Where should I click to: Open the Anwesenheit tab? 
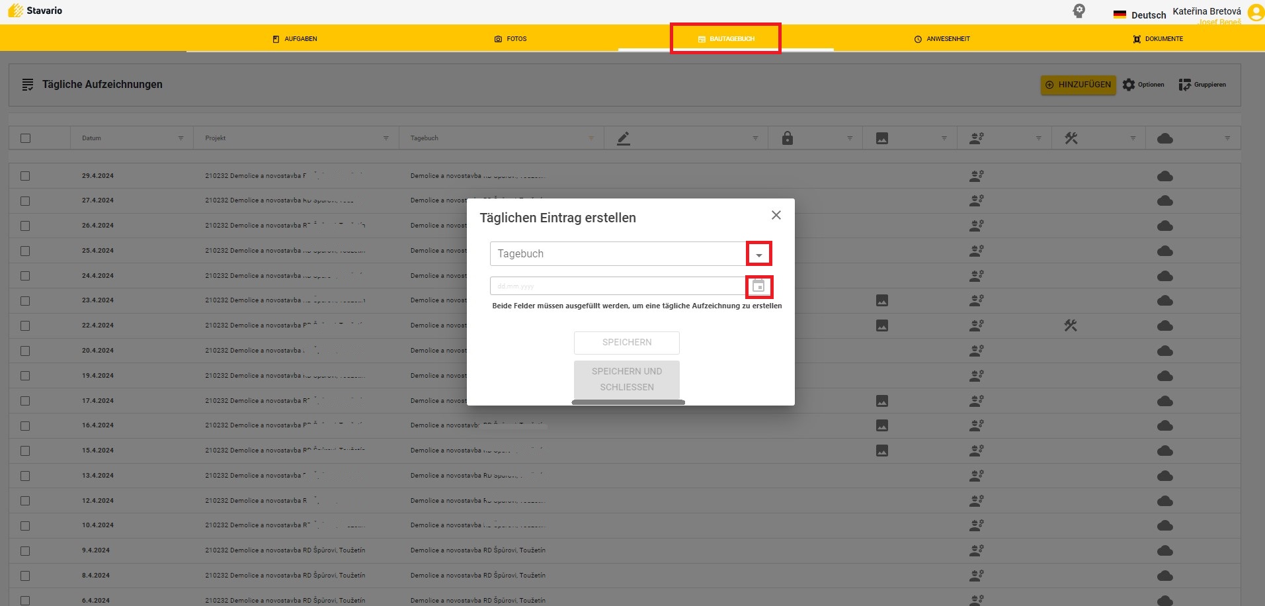point(942,39)
